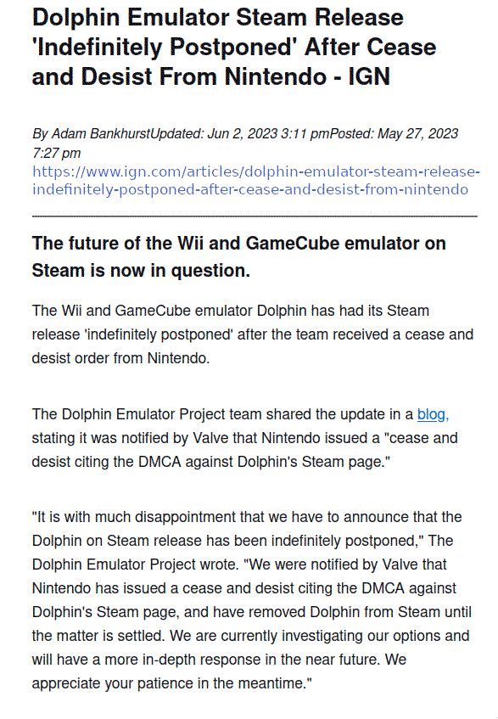Image resolution: width=498 pixels, height=719 pixels.
Task: Click the second URL line "indefinitely-postponed-after-cease"
Action: click(250, 189)
